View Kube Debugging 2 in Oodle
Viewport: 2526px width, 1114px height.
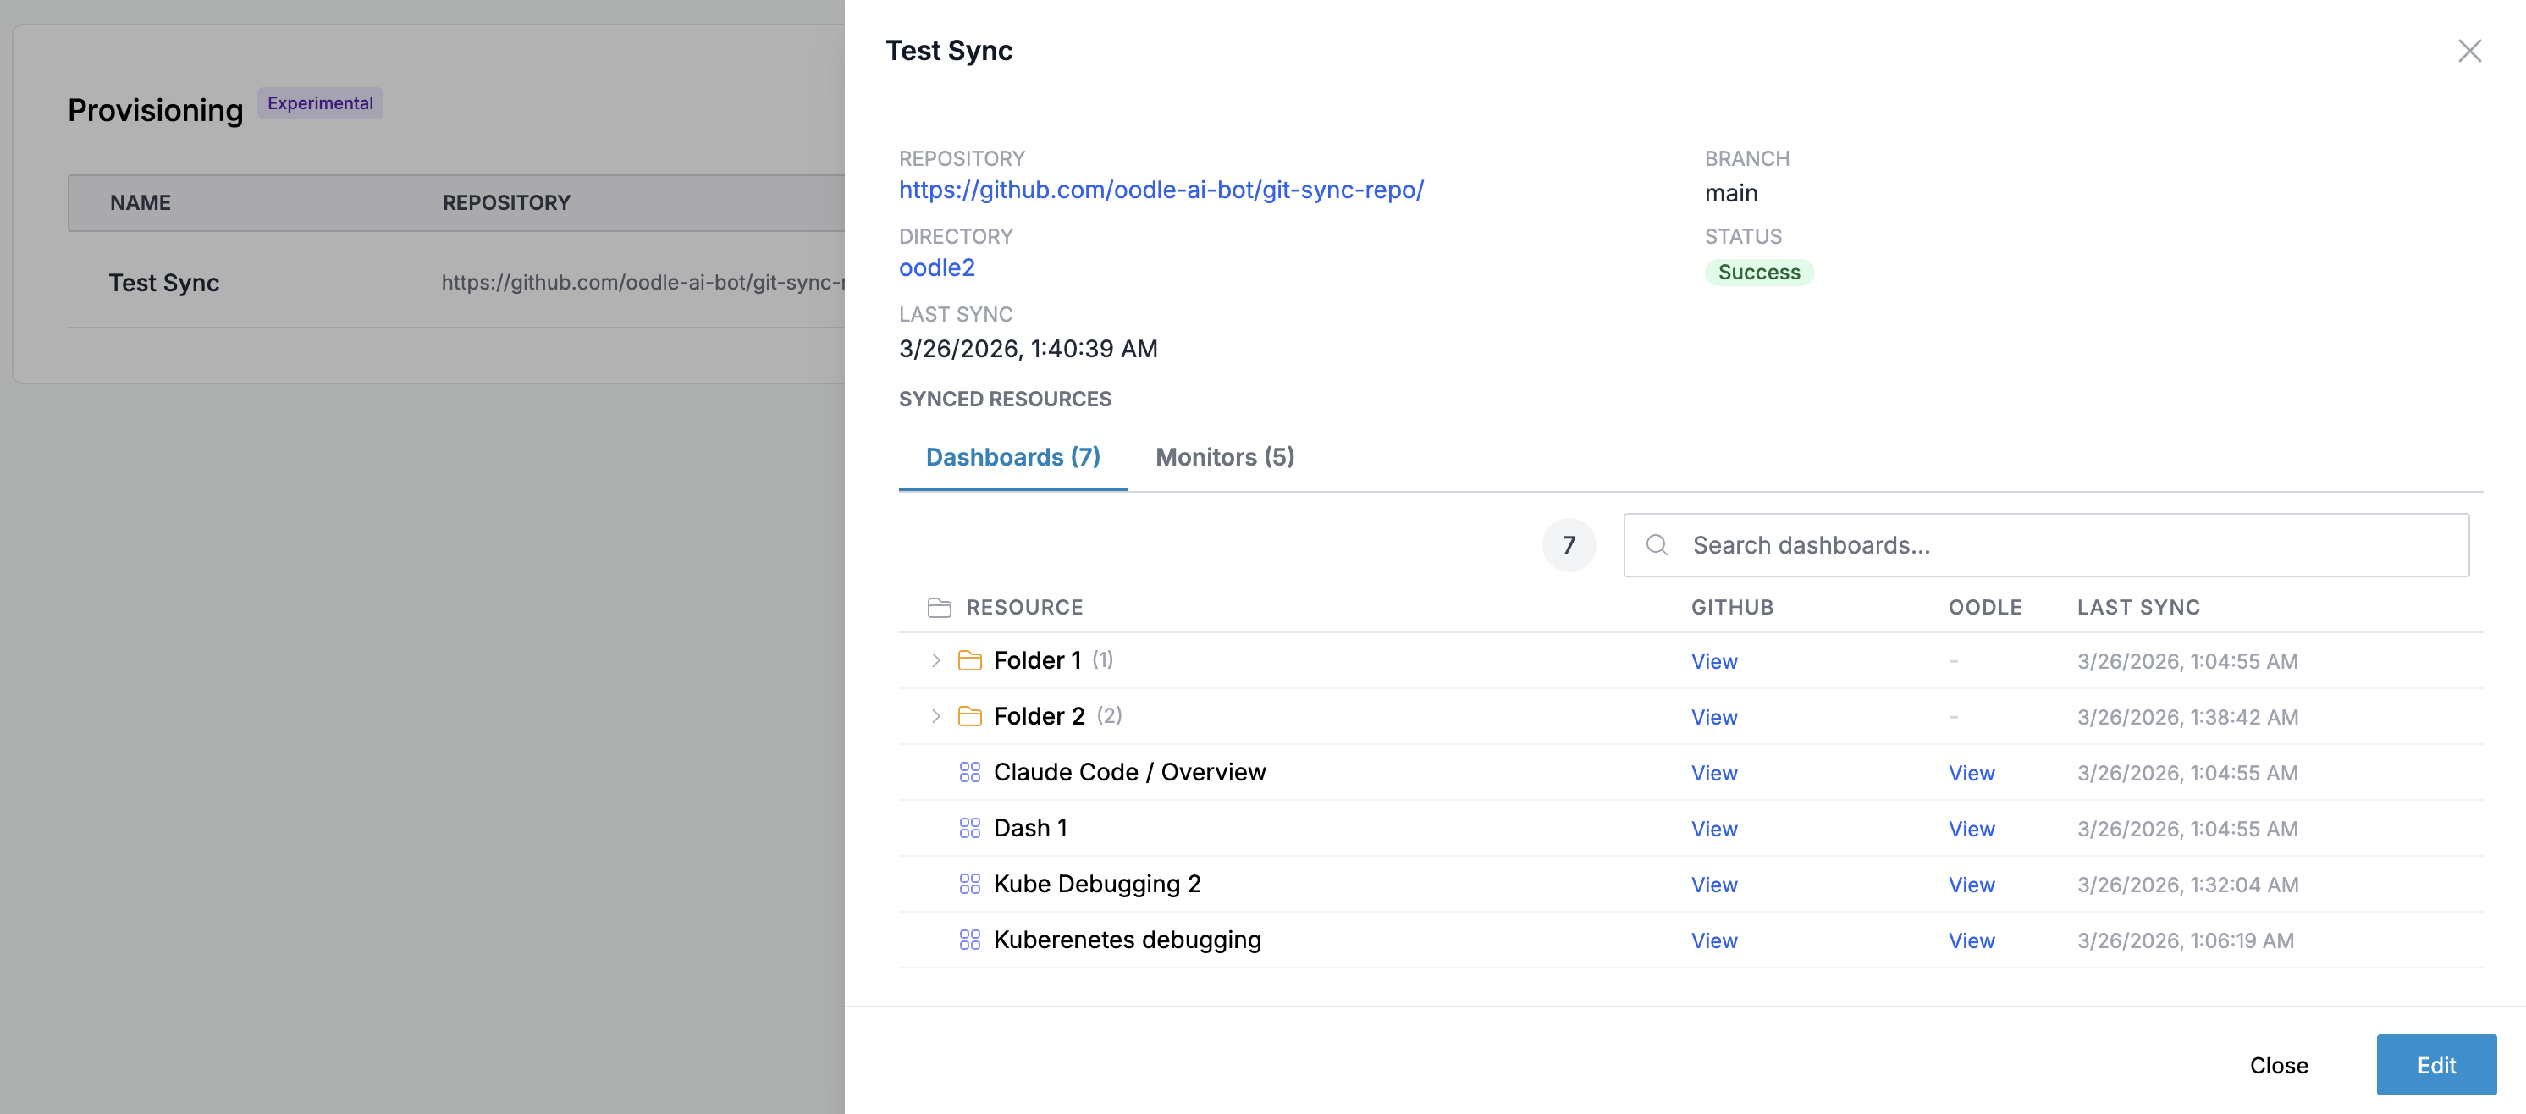click(1972, 884)
